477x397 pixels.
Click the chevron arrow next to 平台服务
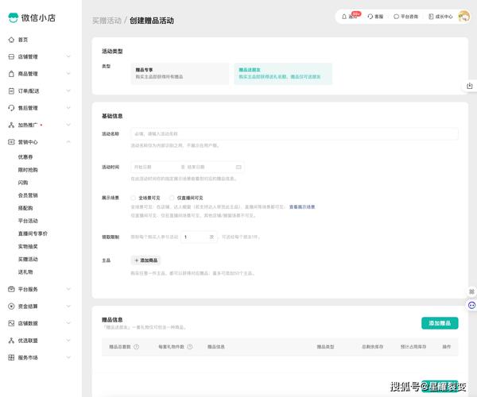tap(68, 289)
